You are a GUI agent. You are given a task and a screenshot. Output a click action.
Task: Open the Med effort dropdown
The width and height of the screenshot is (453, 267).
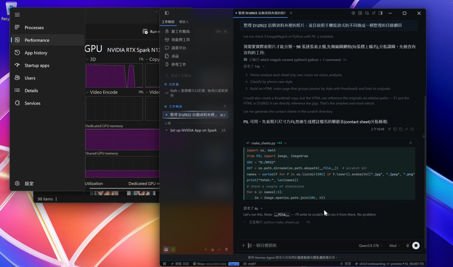click(394, 246)
